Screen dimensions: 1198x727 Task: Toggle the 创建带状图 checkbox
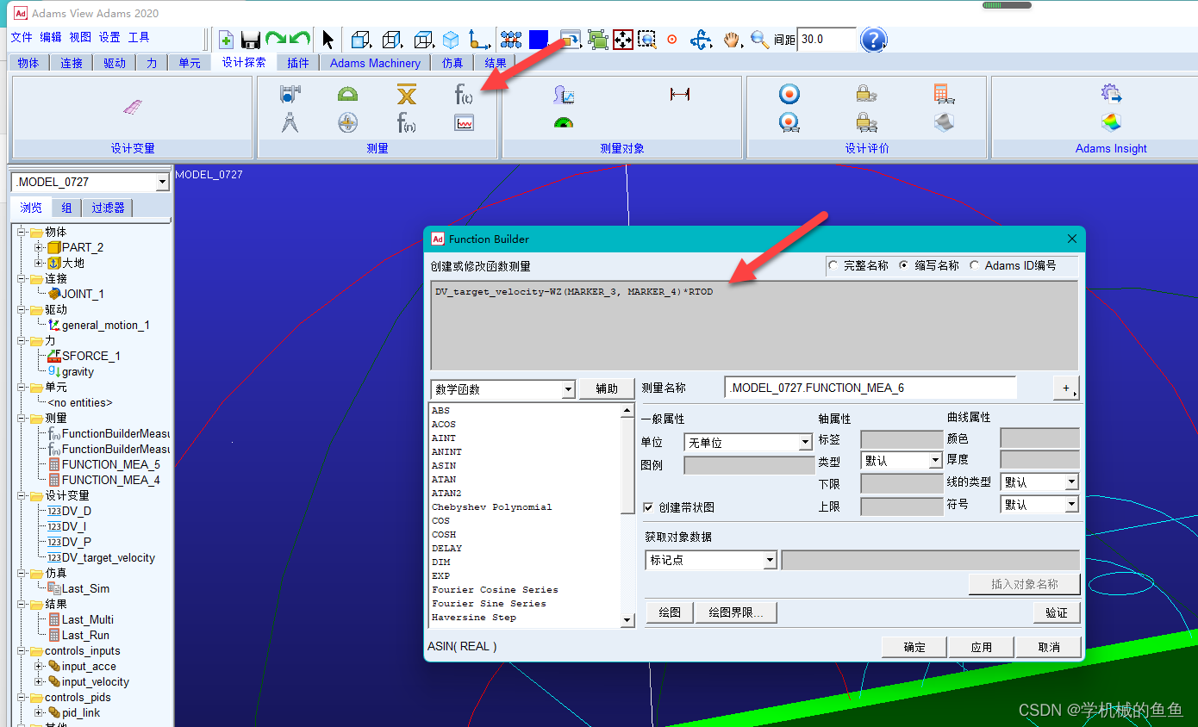[649, 507]
